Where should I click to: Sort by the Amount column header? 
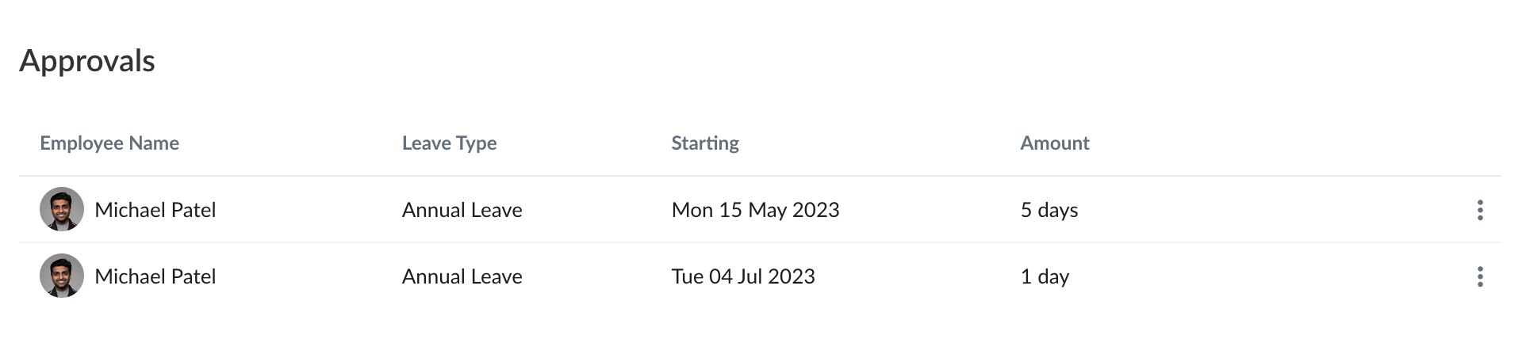pyautogui.click(x=1055, y=143)
